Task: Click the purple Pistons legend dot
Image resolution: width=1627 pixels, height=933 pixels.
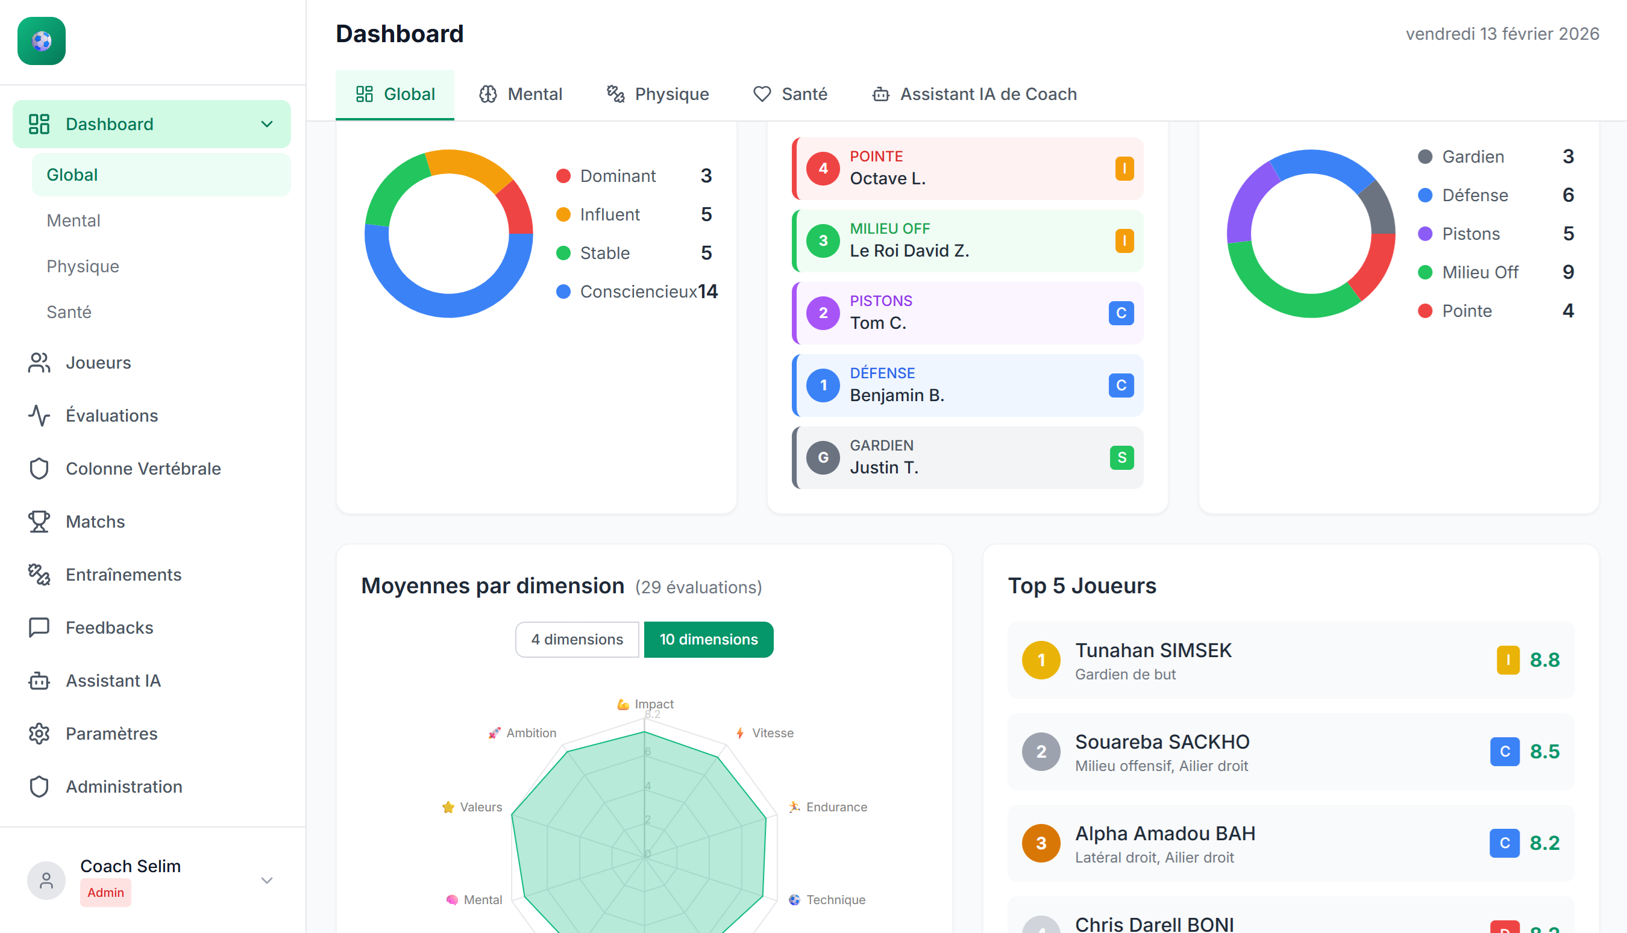Action: tap(1425, 234)
